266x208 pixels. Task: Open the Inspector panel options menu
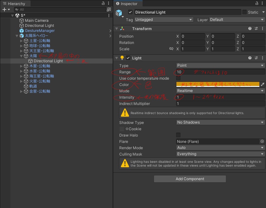(x=262, y=3)
